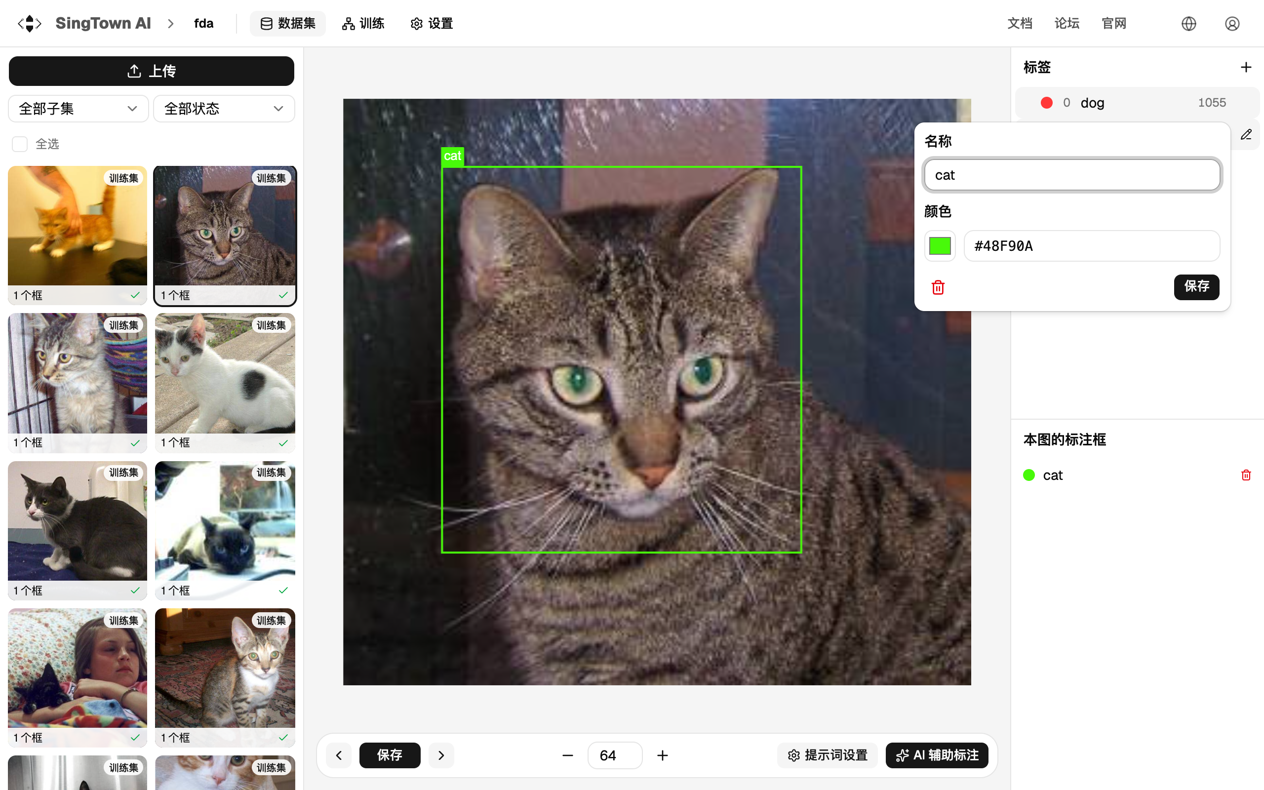This screenshot has height=790, width=1264.
Task: Click the red dot beside dog label
Action: coord(1047,102)
